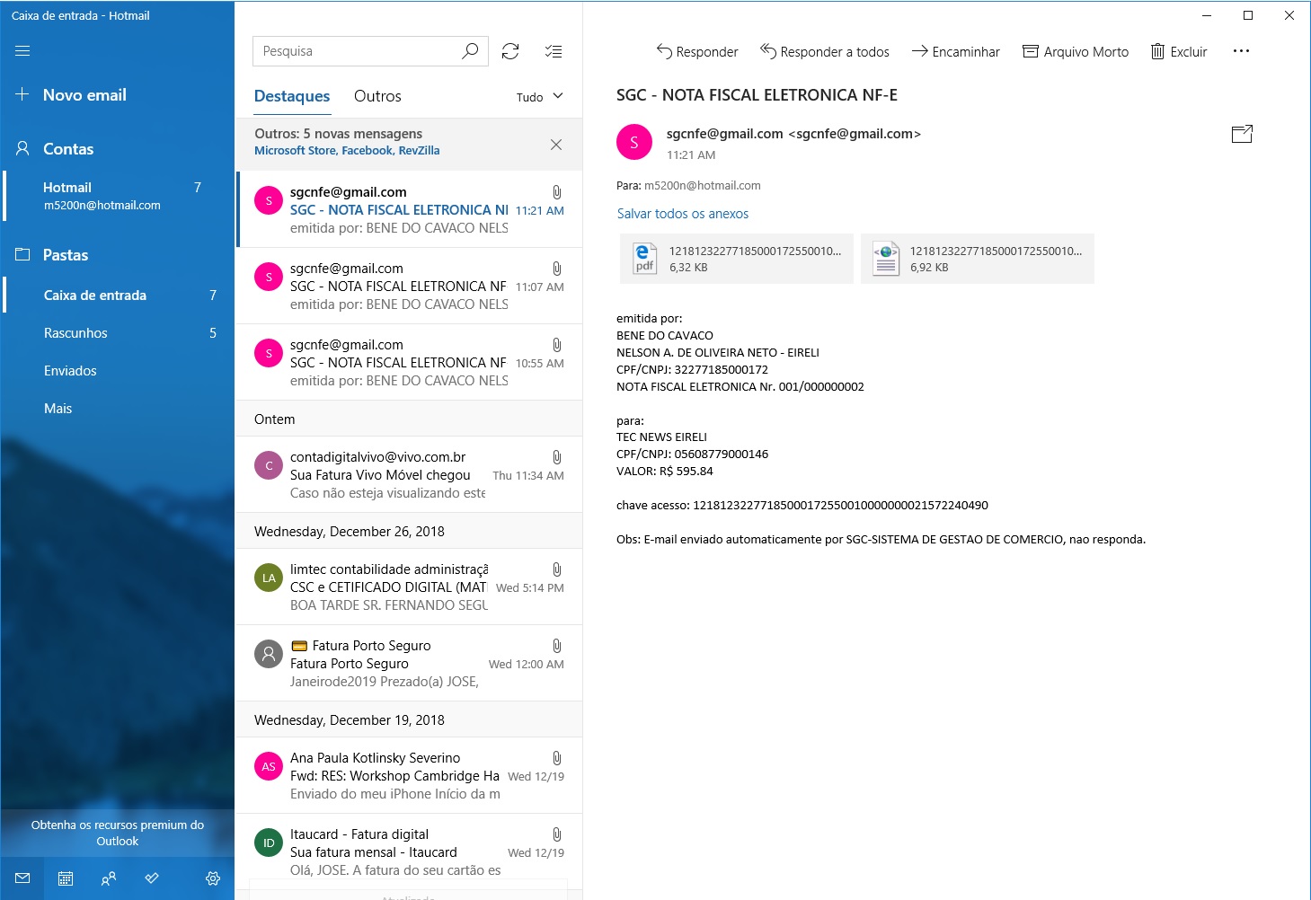Screen dimensions: 1311x900
Task: Click the Wednesday, December 19, 2018 header
Action: coord(410,719)
